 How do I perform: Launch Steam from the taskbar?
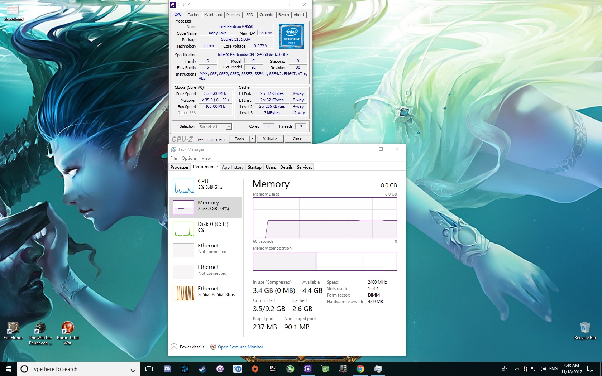click(202, 369)
